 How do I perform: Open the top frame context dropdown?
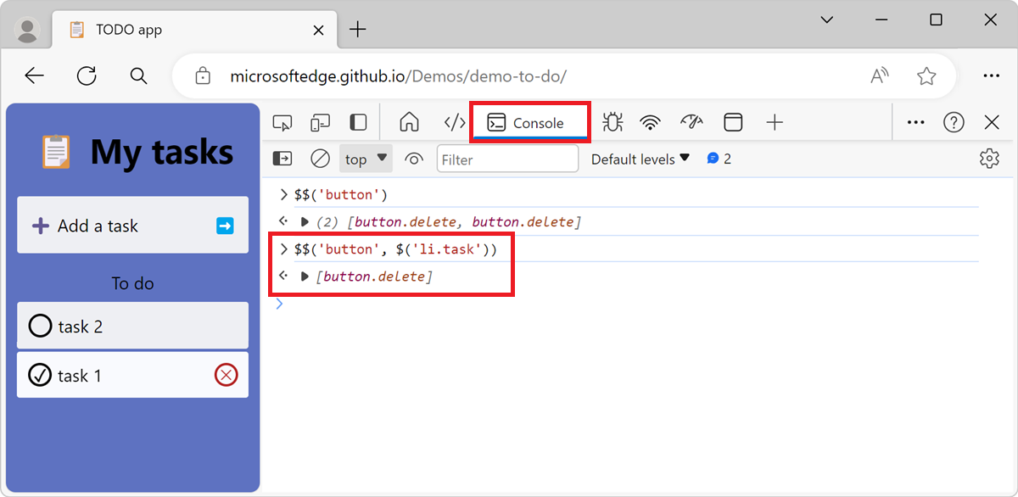click(365, 159)
